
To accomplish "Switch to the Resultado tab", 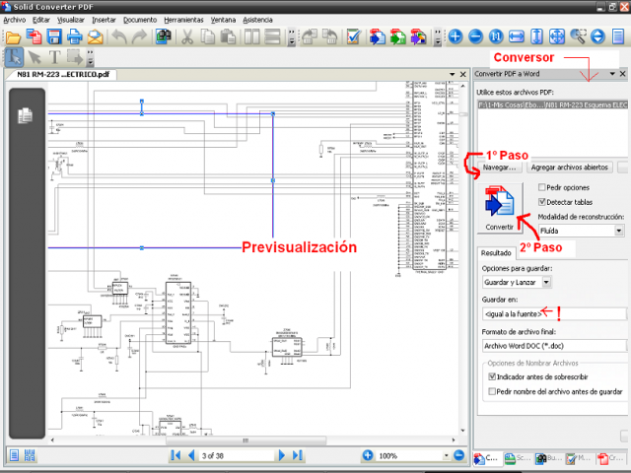I will click(496, 253).
